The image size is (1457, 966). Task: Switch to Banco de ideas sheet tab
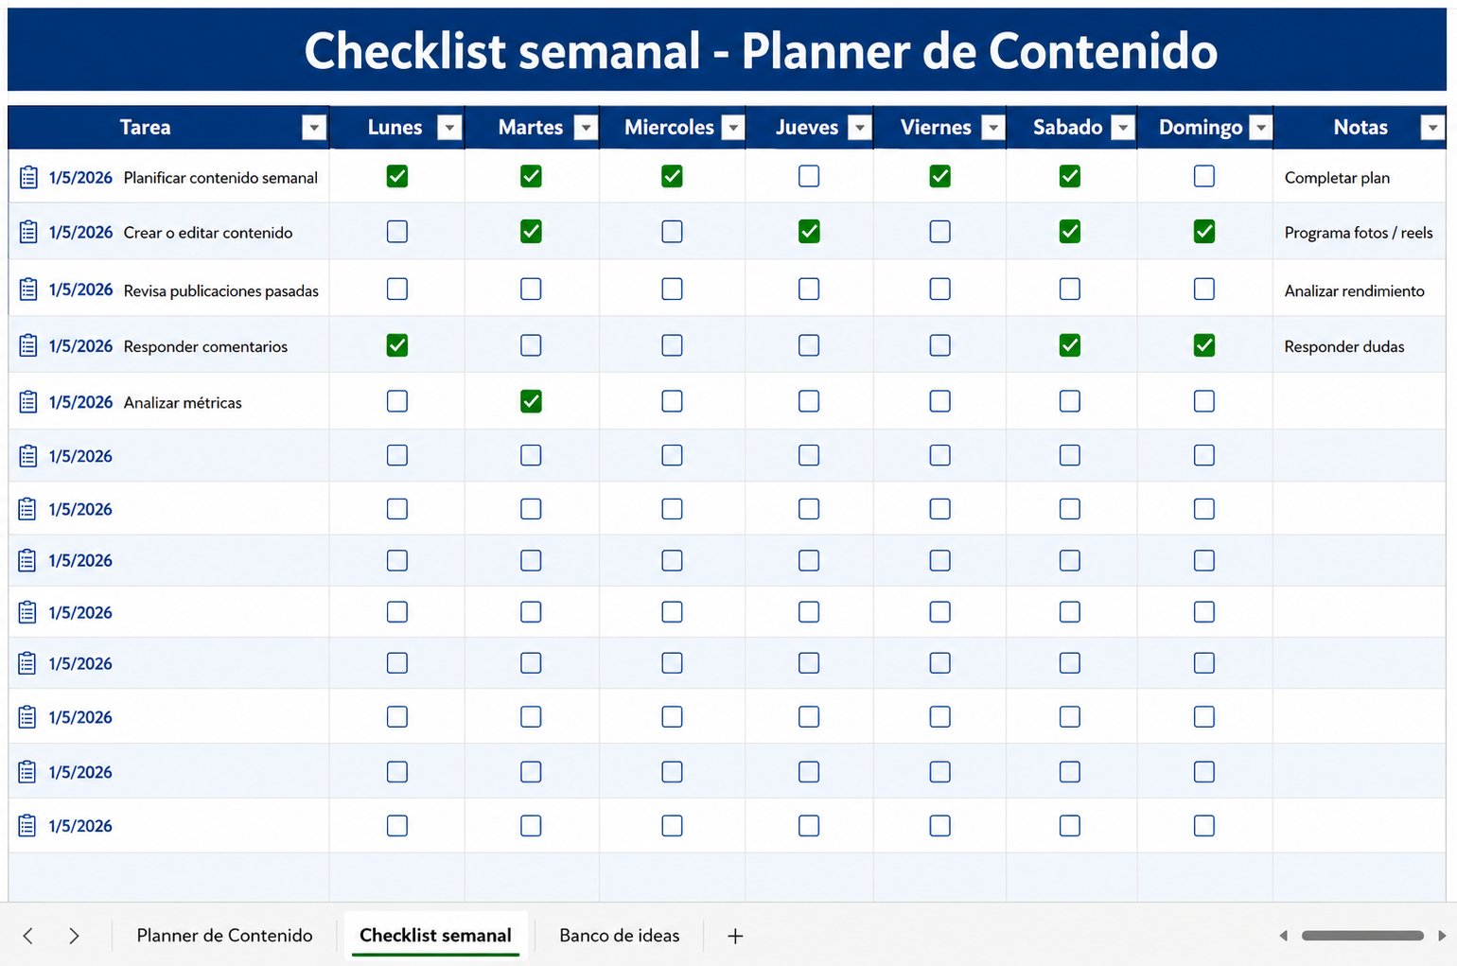(620, 936)
